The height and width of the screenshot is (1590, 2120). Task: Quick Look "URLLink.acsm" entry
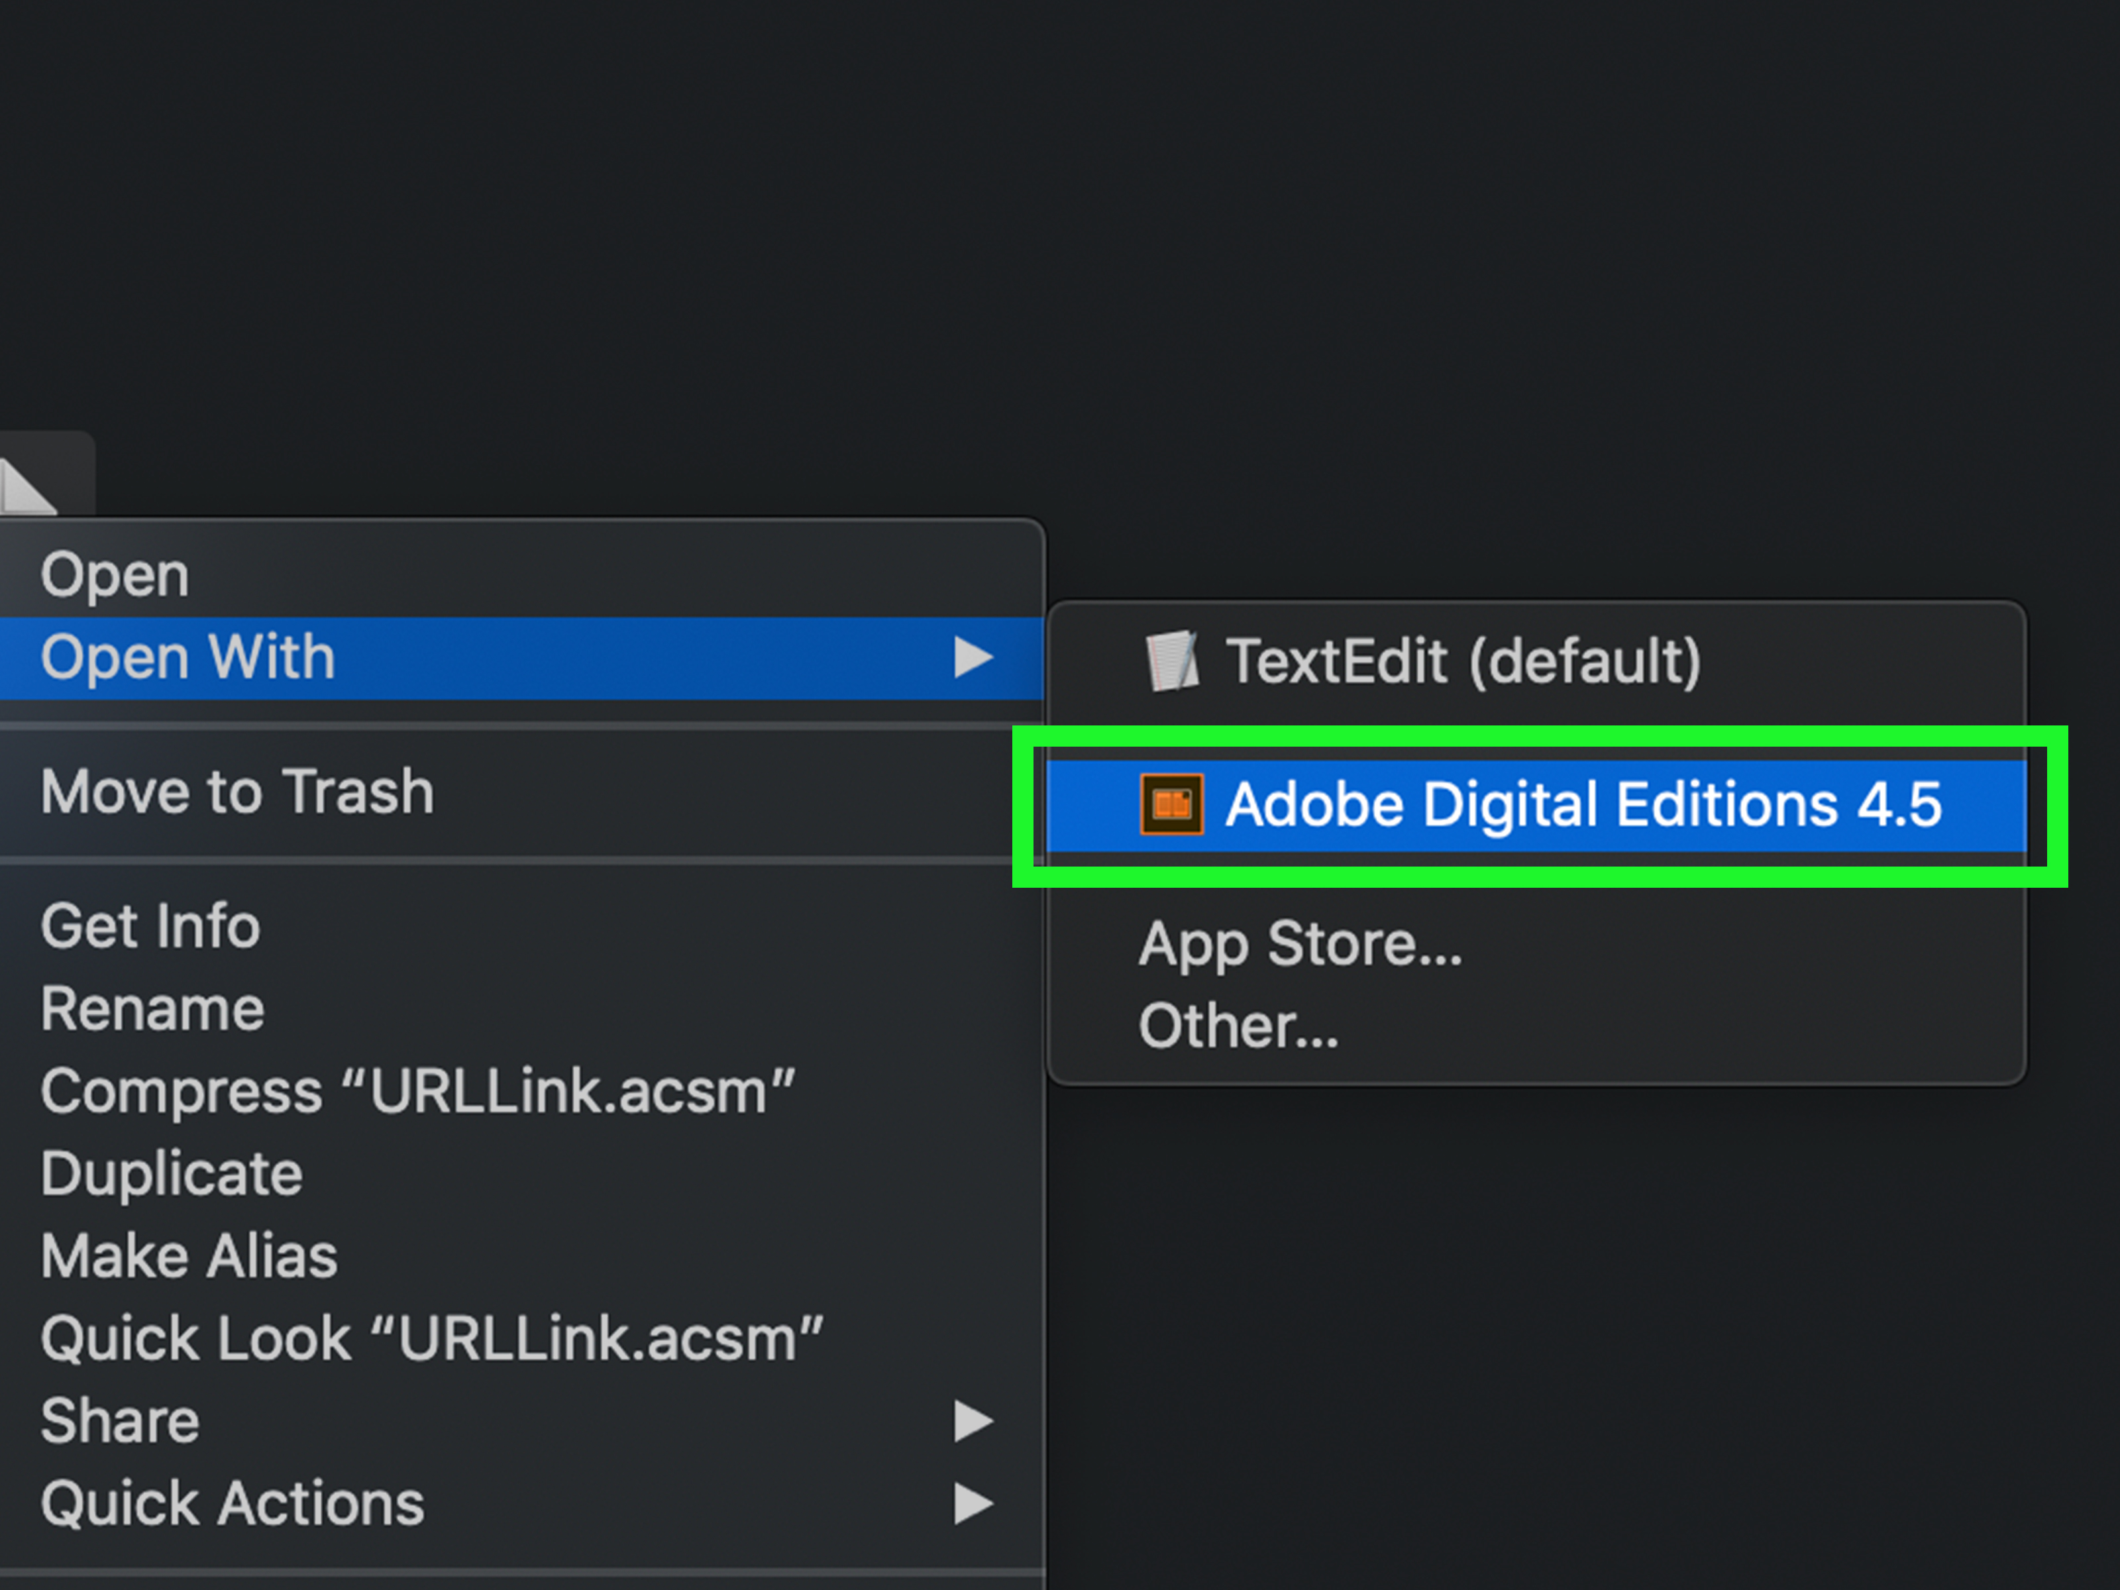521,1338
